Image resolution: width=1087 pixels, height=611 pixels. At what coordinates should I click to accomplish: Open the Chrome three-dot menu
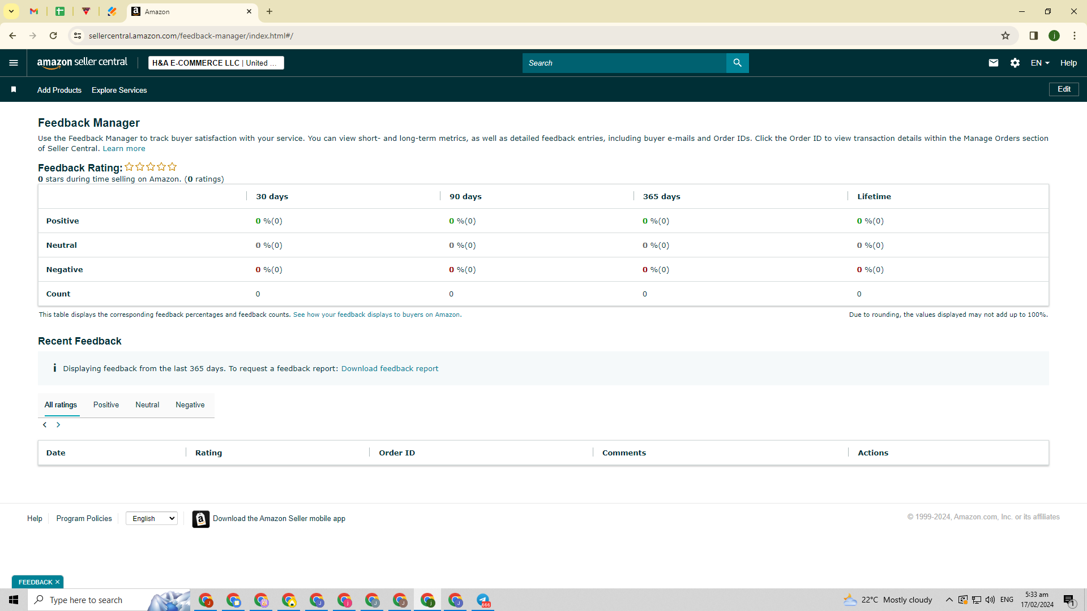(1074, 36)
